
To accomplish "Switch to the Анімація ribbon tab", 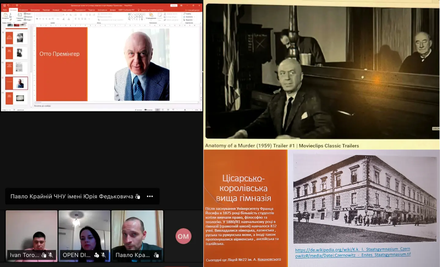I will click(x=56, y=10).
